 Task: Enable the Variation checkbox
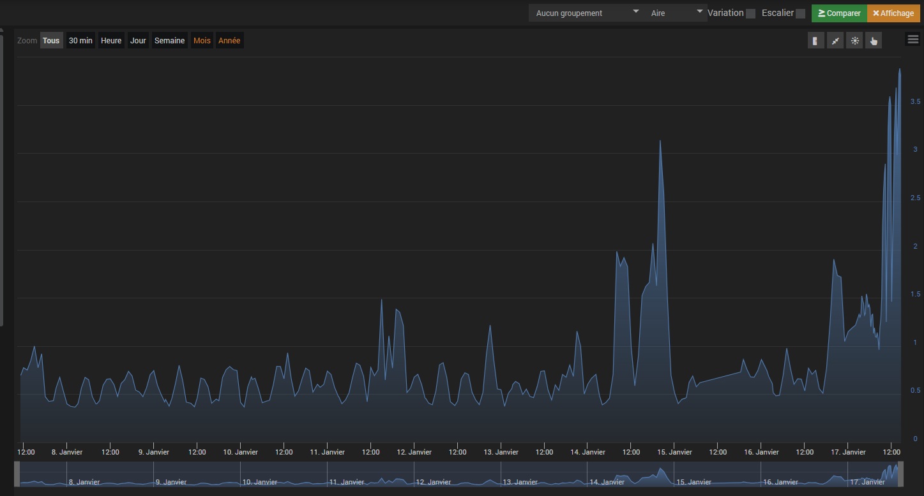[750, 13]
